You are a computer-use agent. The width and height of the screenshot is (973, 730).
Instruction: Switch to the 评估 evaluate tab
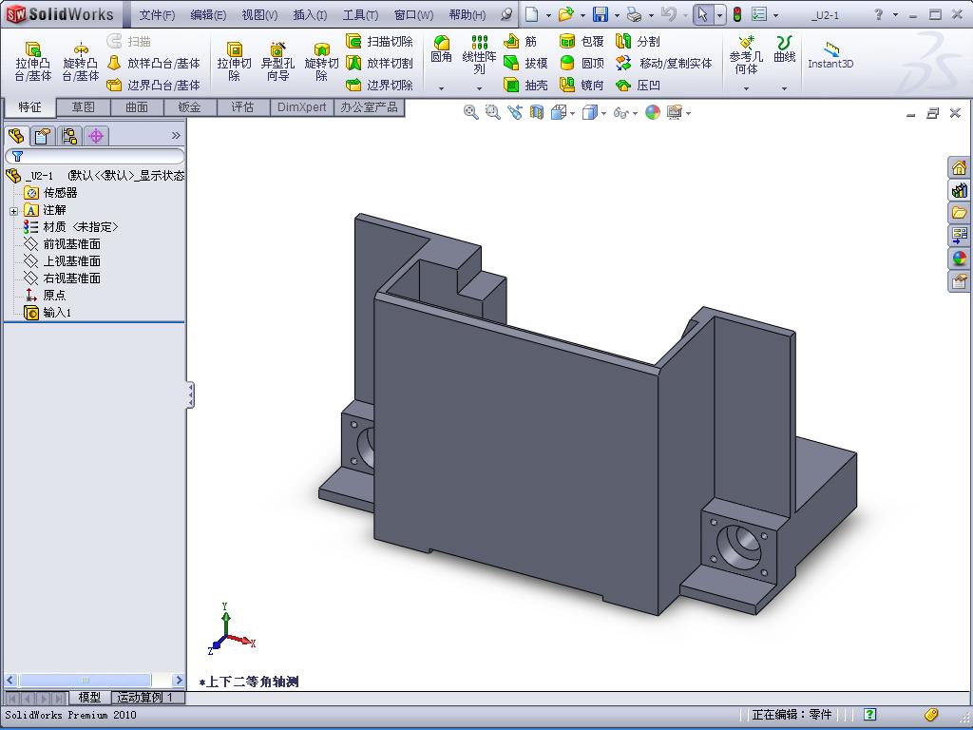click(242, 107)
